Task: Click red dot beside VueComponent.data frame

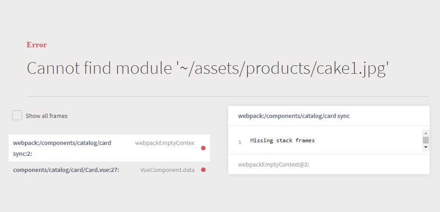Action: tap(203, 170)
